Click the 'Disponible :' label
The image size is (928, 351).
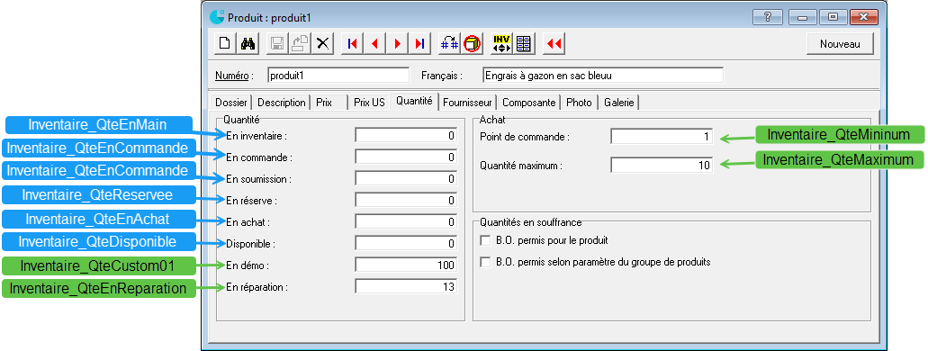click(251, 244)
